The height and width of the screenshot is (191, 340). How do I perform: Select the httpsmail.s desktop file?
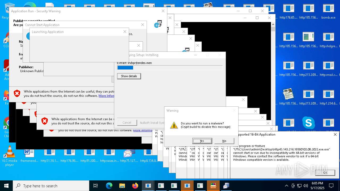tap(328, 69)
